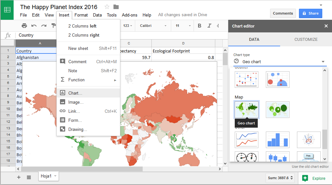Open the Calibri font dropdown
This screenshot has height=185, width=332.
(x=153, y=26)
